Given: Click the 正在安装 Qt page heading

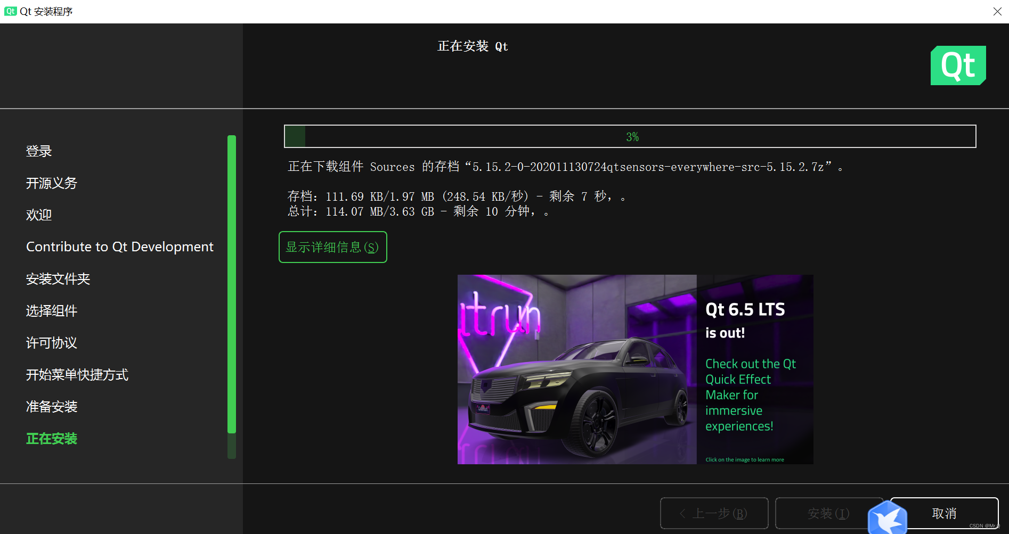Looking at the screenshot, I should (473, 46).
